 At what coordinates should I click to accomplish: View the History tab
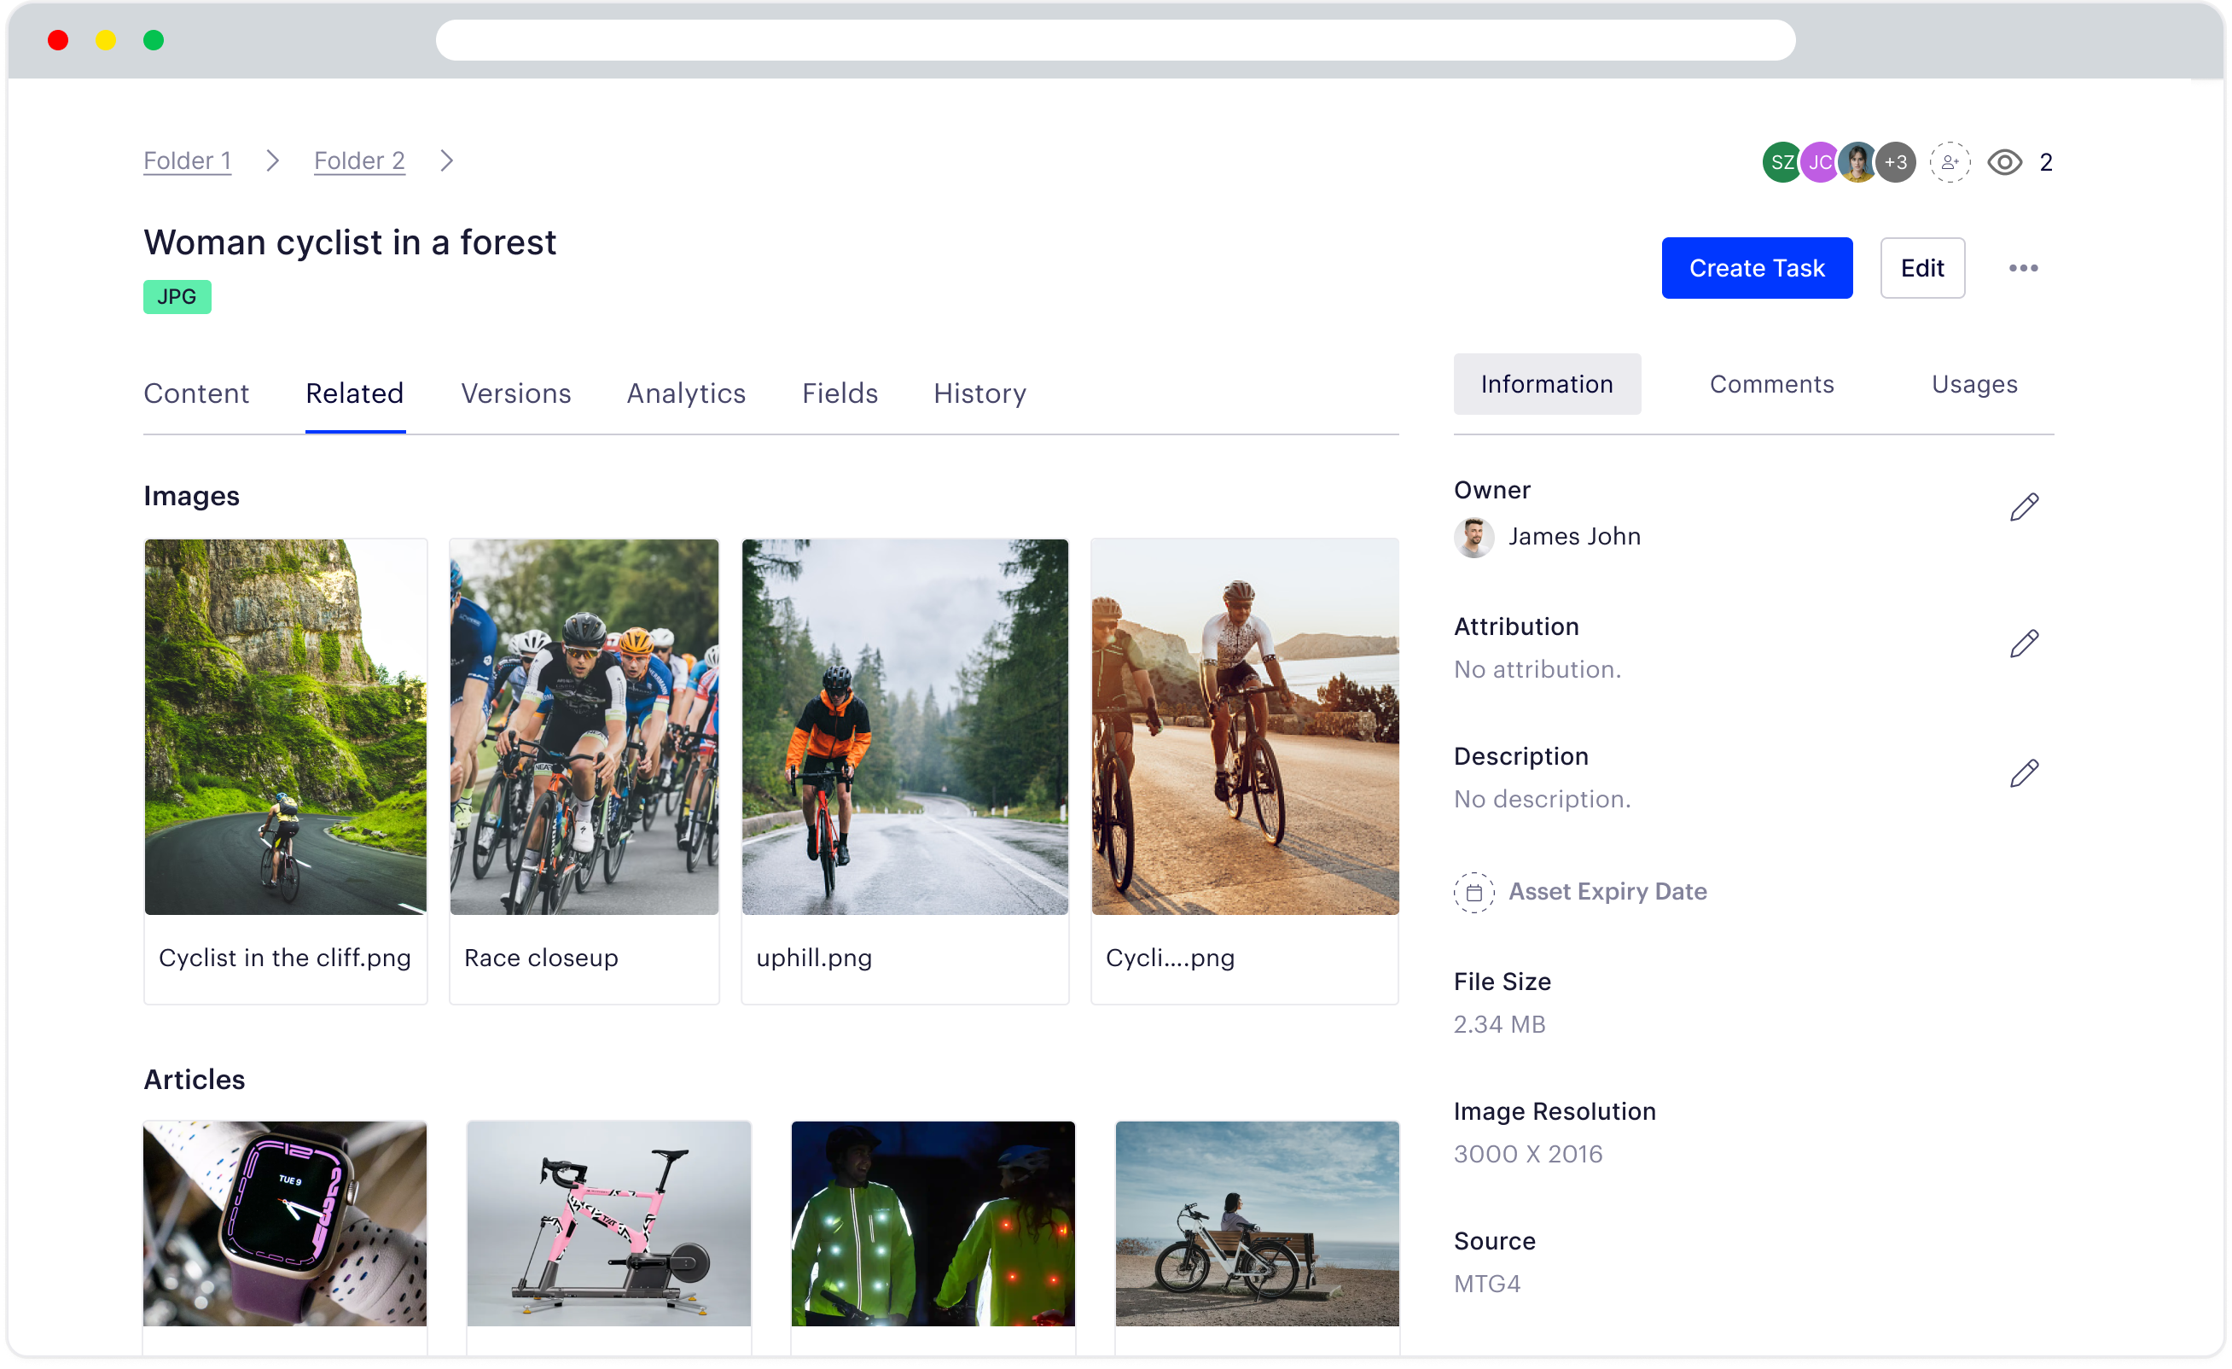[980, 393]
